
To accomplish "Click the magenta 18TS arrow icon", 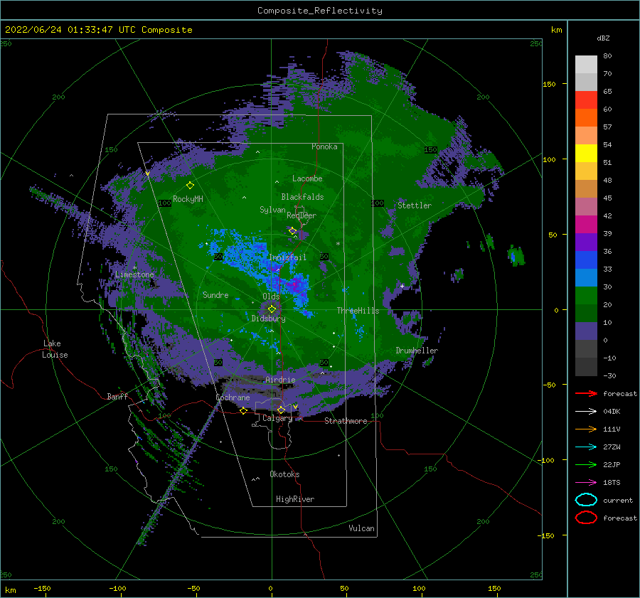I will point(586,483).
